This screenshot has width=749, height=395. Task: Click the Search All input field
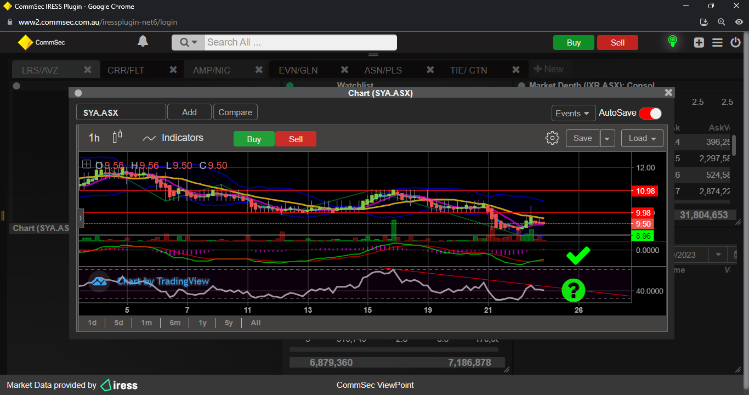pos(300,42)
